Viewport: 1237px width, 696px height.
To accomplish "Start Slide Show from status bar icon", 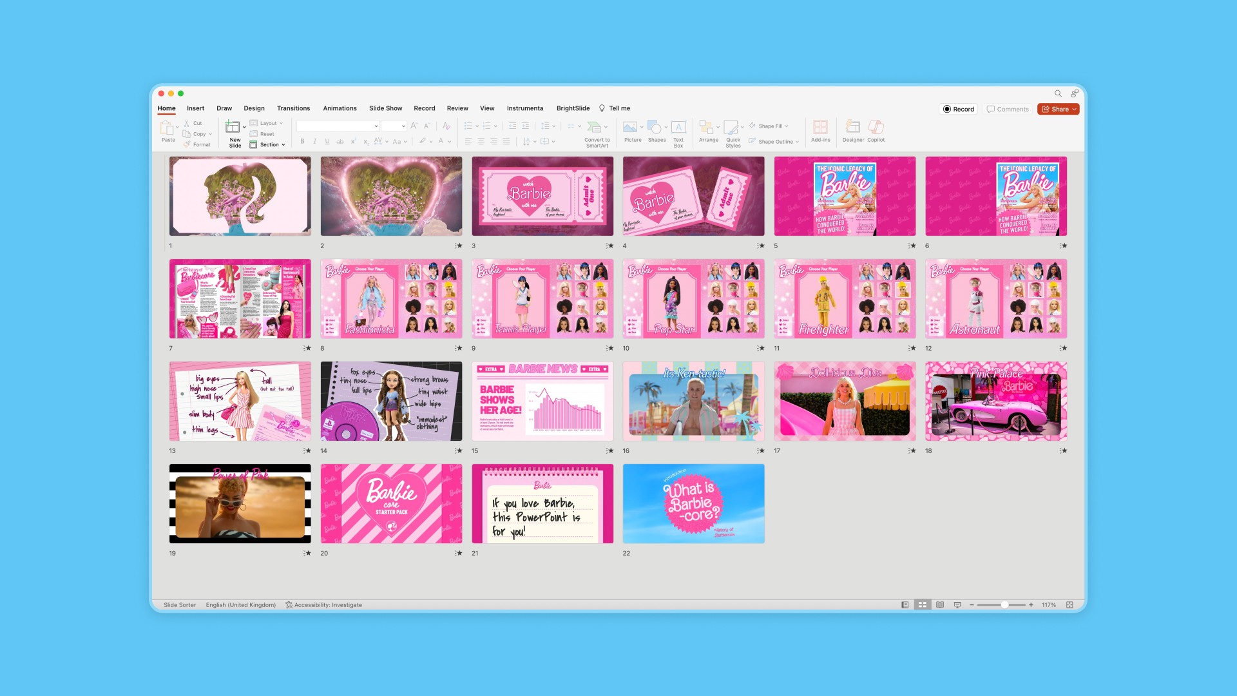I will point(957,605).
